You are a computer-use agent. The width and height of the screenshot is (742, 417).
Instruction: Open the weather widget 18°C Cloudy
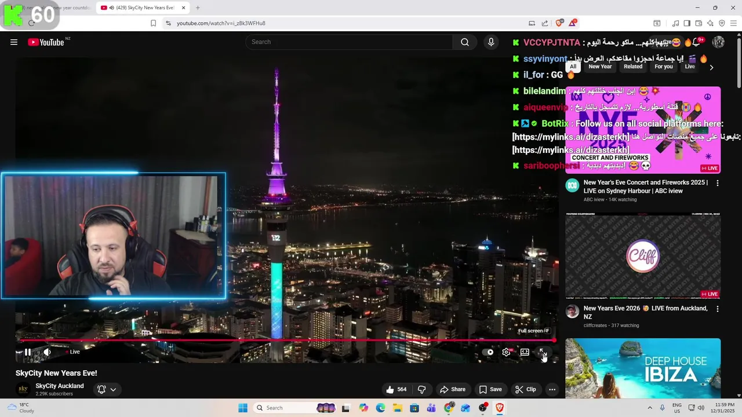20,408
